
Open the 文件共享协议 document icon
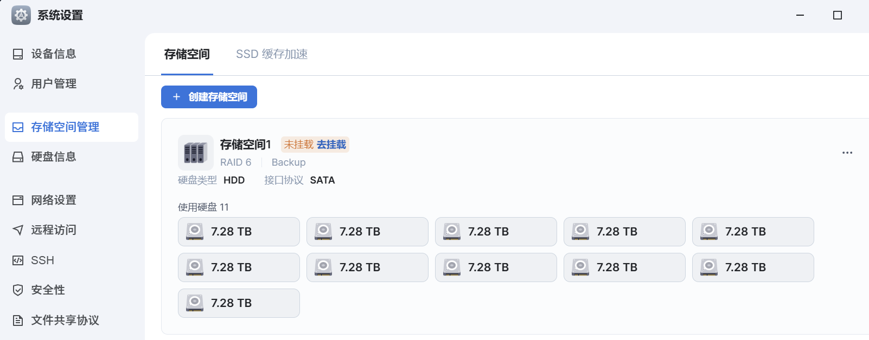[x=18, y=321]
